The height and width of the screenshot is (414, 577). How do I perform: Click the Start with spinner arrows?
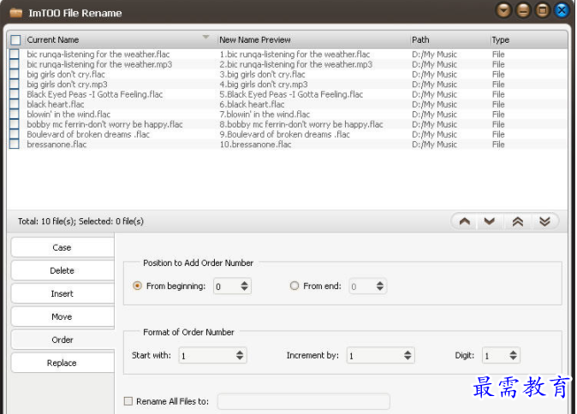[x=240, y=355]
